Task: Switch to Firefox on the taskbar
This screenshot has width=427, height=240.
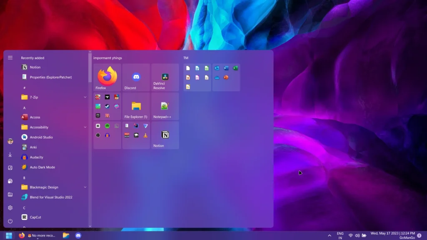Action: tap(22, 235)
